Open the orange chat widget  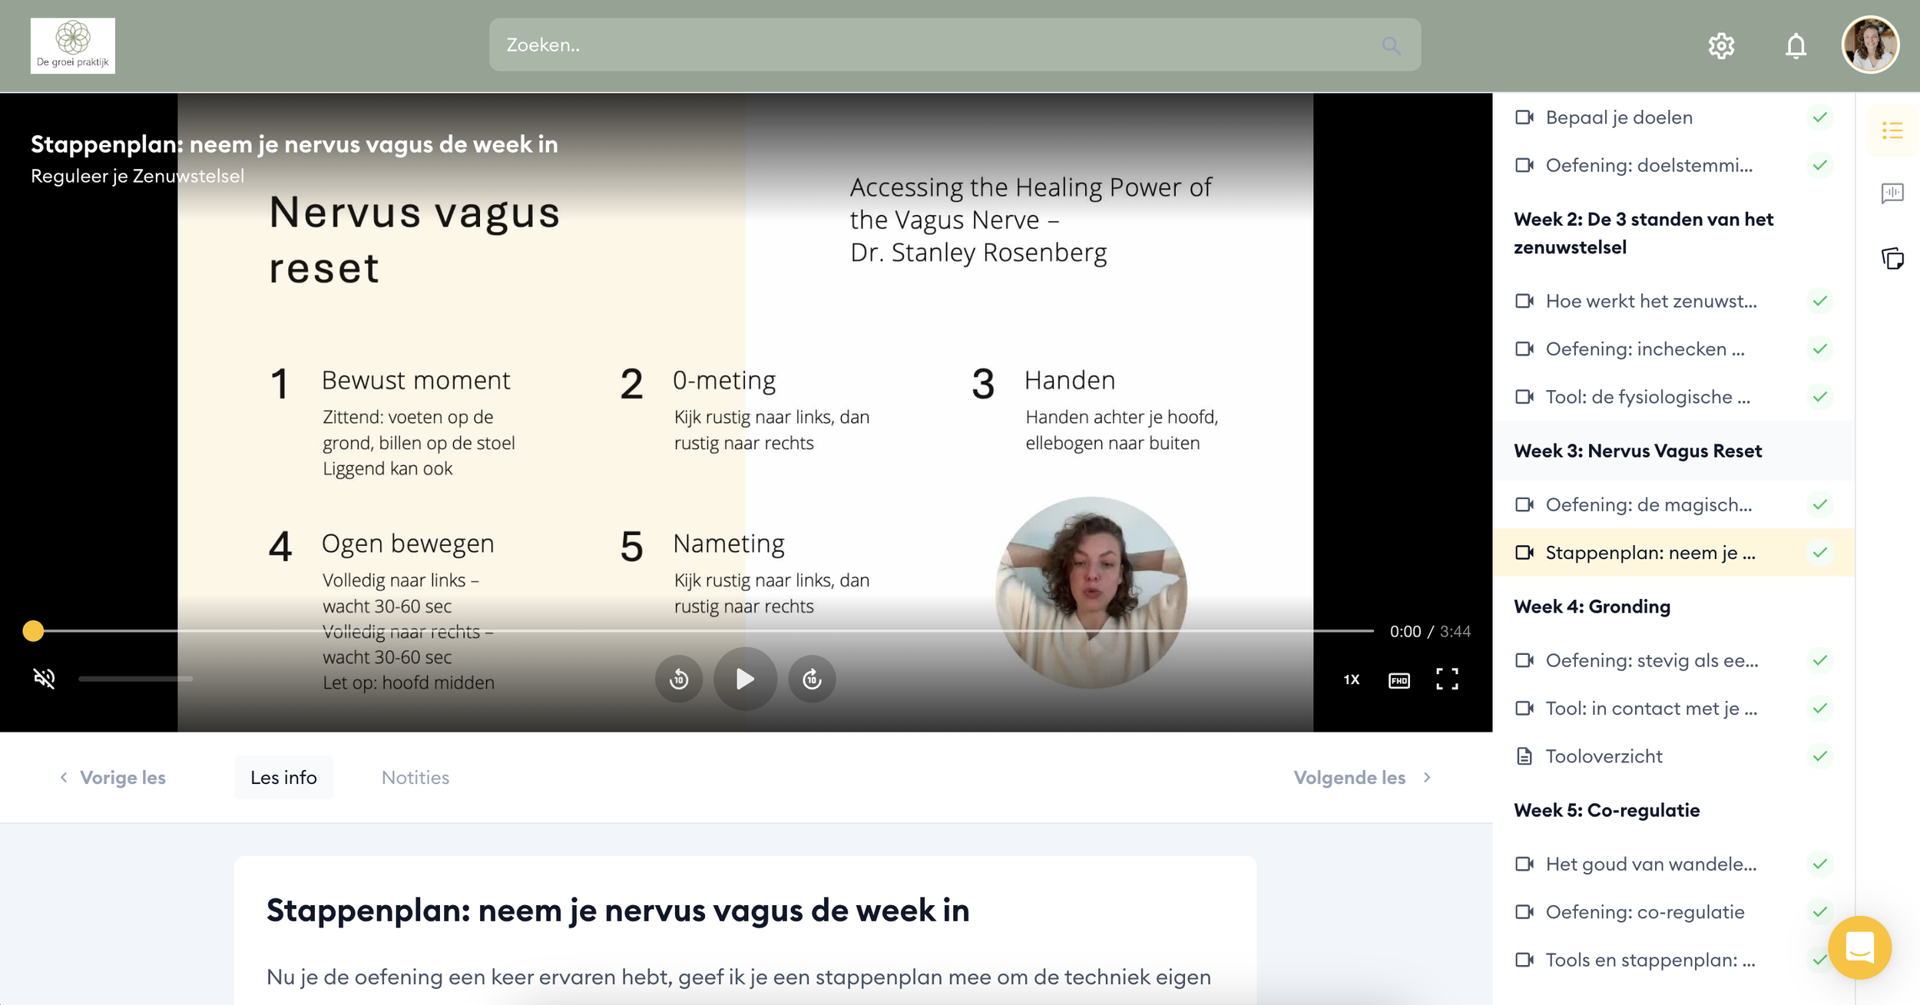(x=1859, y=947)
